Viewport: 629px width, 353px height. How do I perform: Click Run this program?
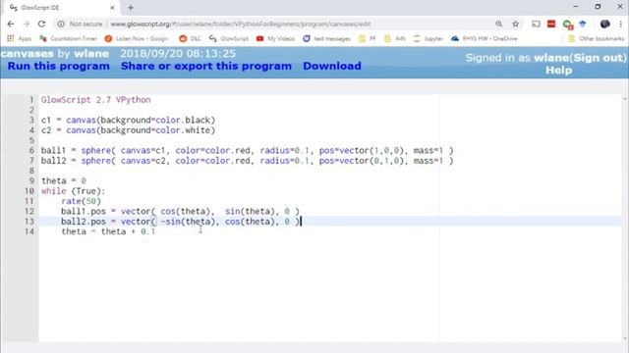59,66
